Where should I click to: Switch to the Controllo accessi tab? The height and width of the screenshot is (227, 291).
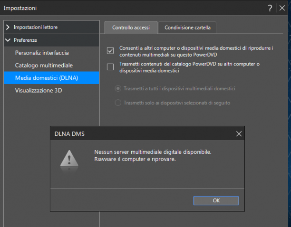click(x=131, y=28)
